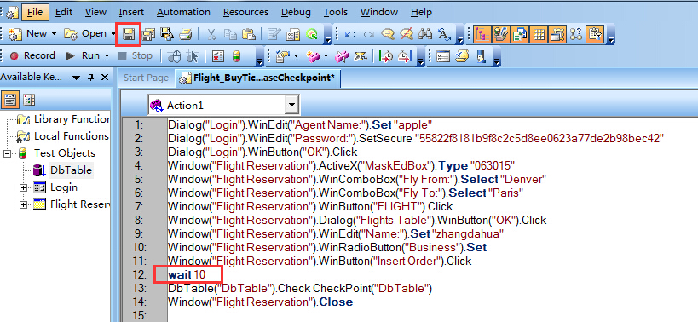Open the New button dropdown arrow
This screenshot has width=698, height=322.
tap(55, 34)
